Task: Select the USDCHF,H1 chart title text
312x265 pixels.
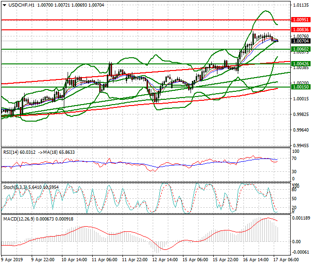Action: (21, 5)
